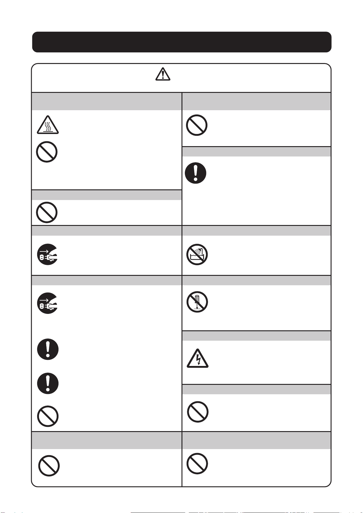Select the hot surface warning triangle
This screenshot has width=363, height=513.
48,125
